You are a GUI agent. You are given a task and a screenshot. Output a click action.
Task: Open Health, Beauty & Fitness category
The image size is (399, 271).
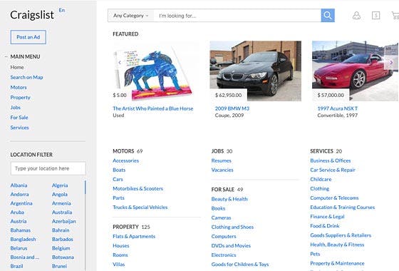pos(337,245)
